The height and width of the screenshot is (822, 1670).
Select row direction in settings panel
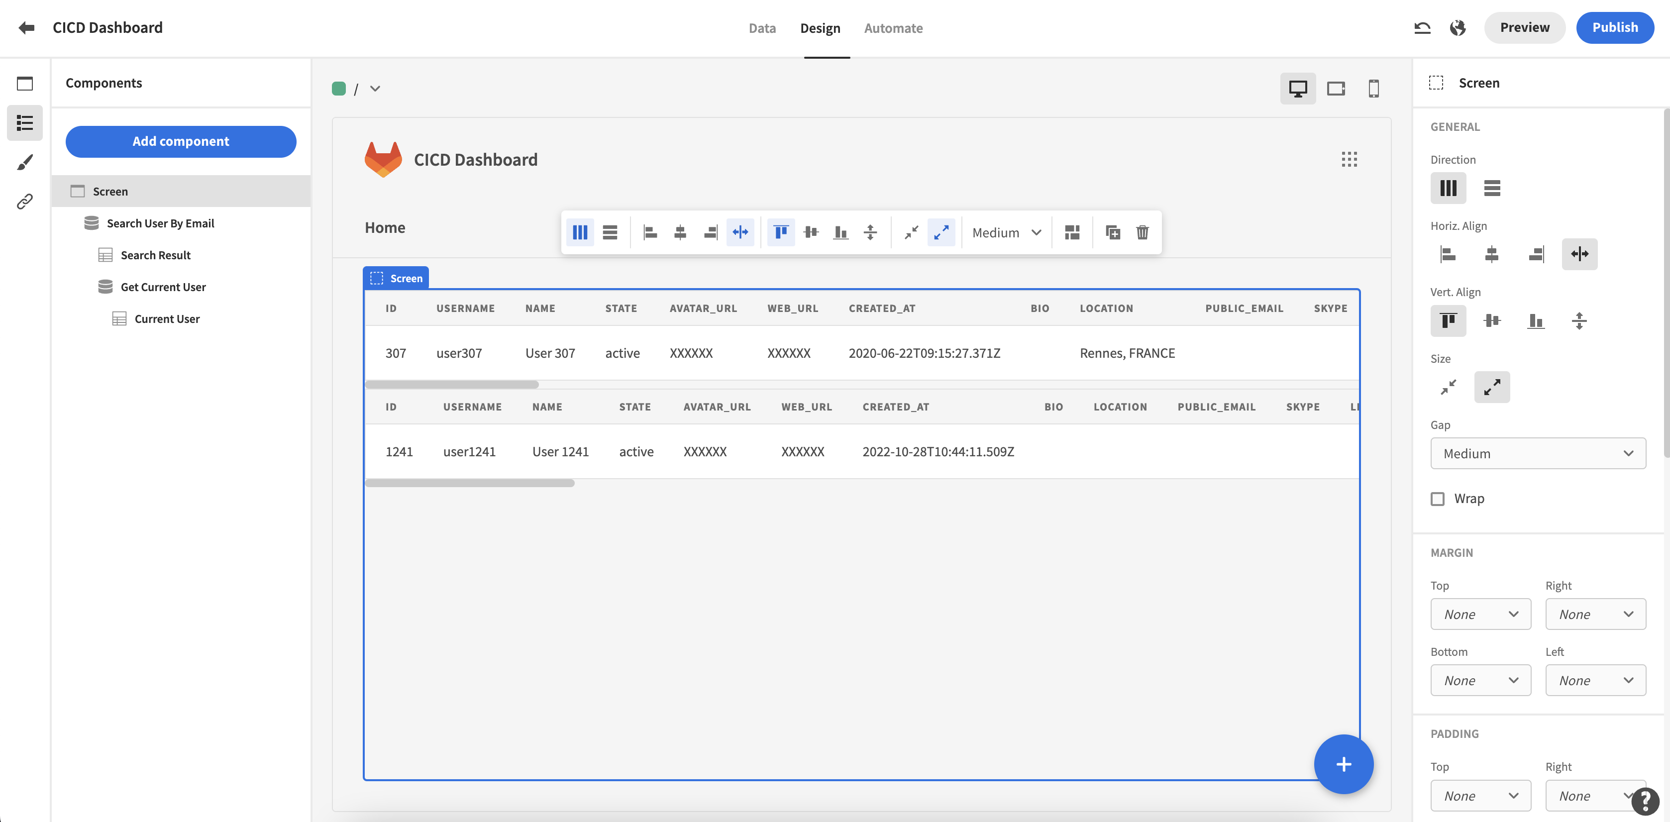1492,188
